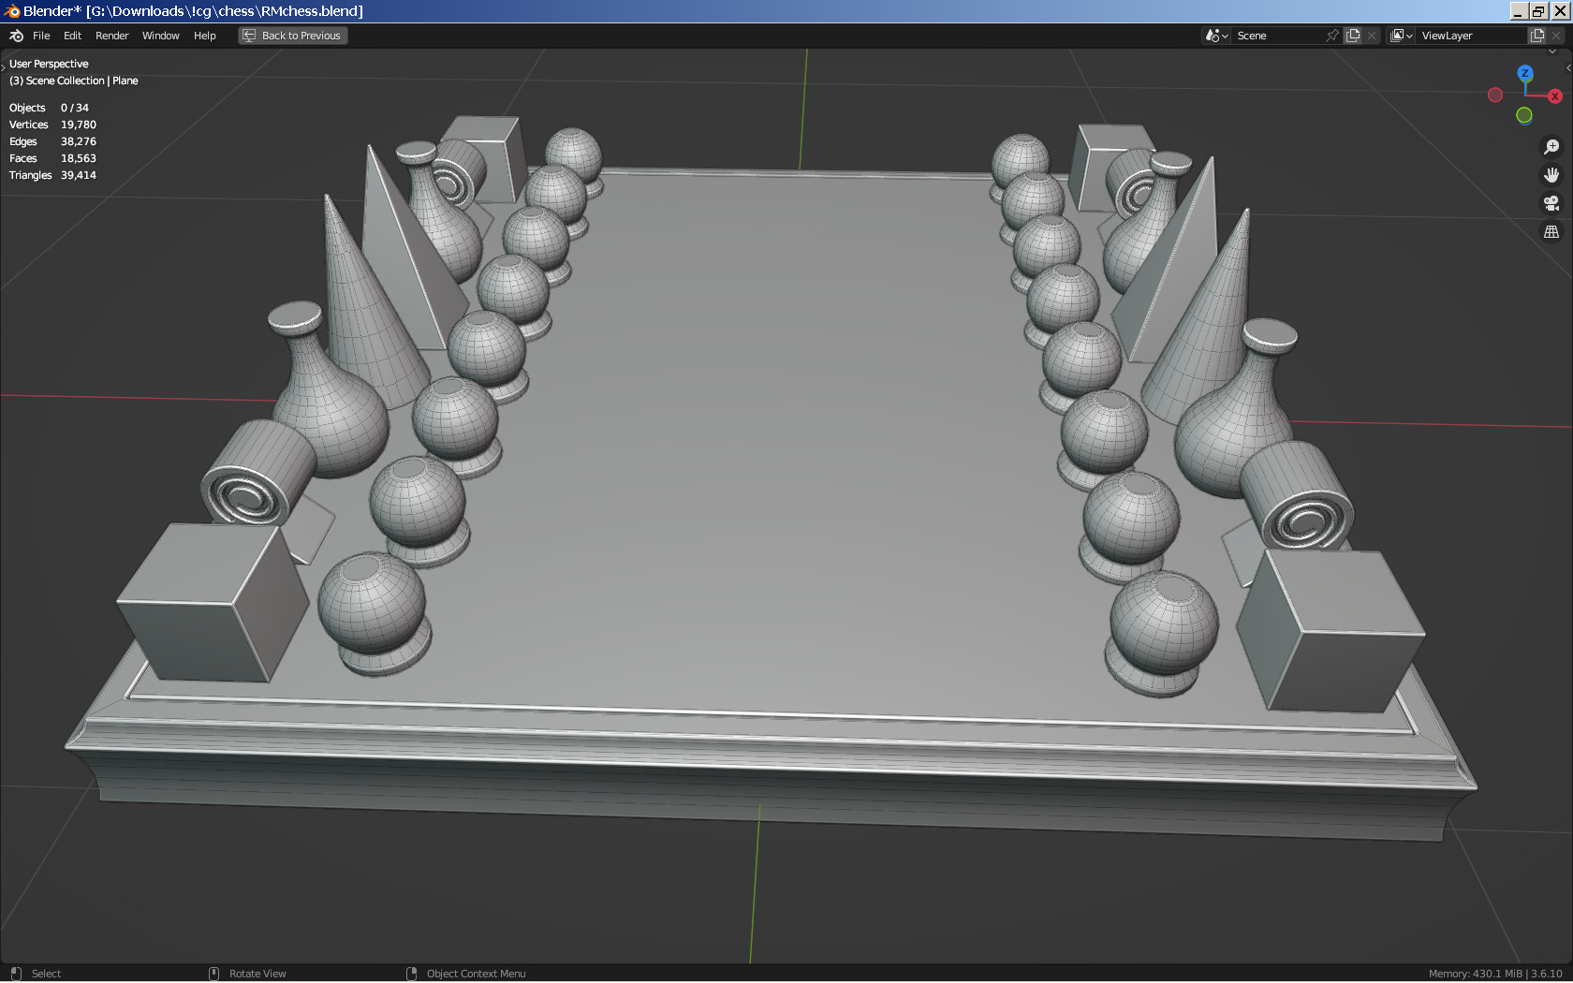The image size is (1573, 983).
Task: Click the Z axis on navigation gizmo
Action: coord(1524,73)
